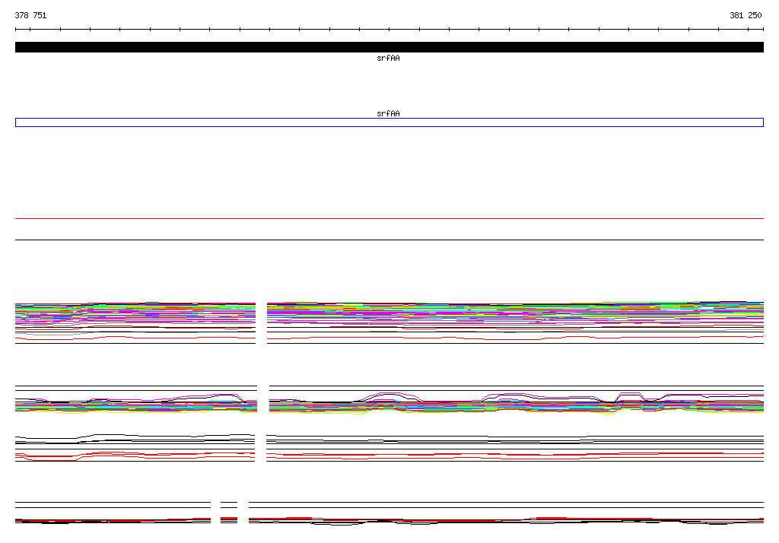Click the start coordinate 378 751
Screen dimensions: 779x543
(30, 15)
